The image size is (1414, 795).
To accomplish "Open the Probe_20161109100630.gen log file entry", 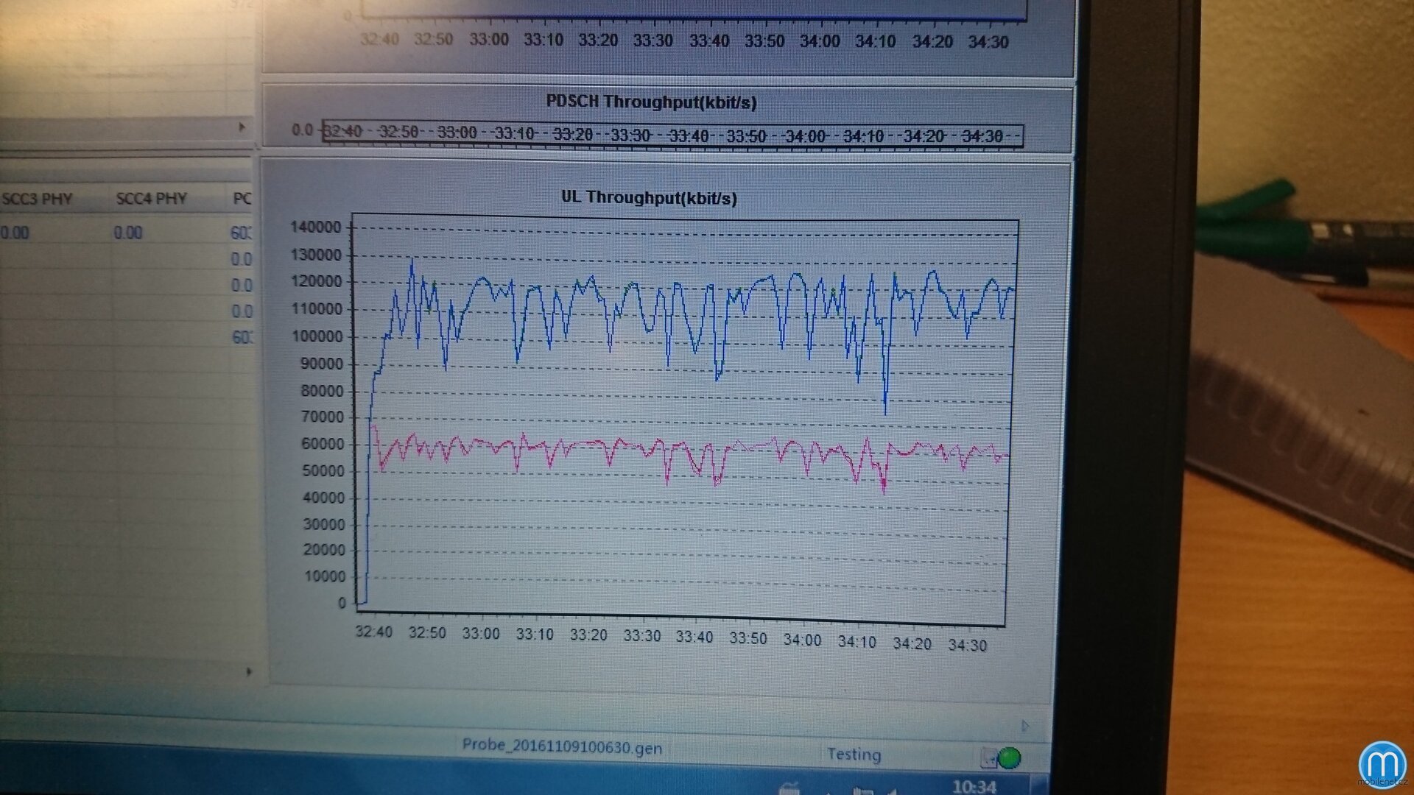I will [562, 747].
